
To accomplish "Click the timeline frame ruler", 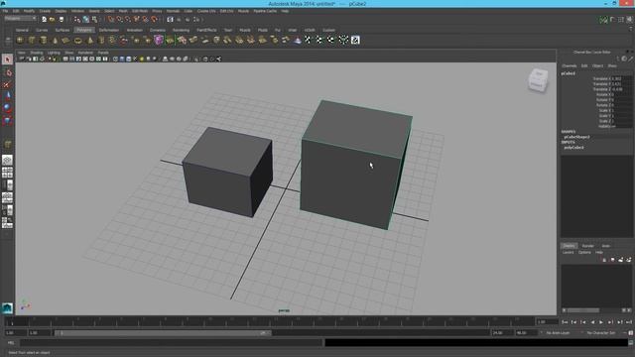I will pyautogui.click(x=269, y=322).
